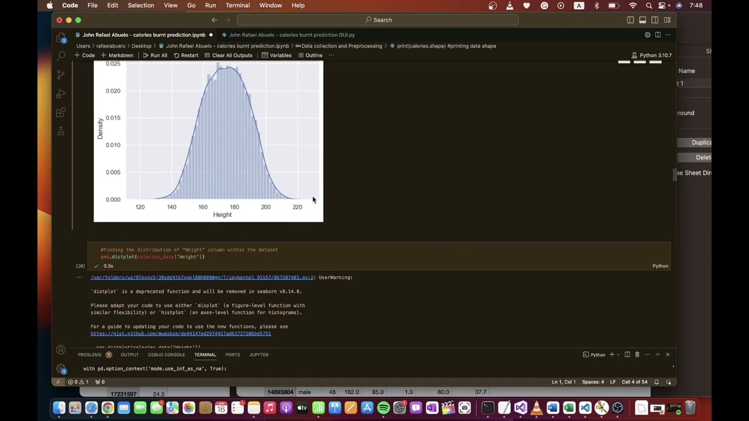This screenshot has height=421, width=749.
Task: Open terminal launch profile dropdown arrow
Action: (618, 354)
